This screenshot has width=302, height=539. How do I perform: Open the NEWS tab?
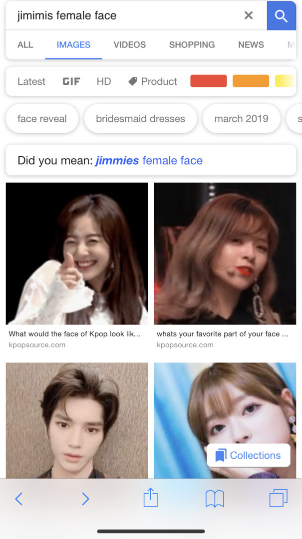click(251, 45)
